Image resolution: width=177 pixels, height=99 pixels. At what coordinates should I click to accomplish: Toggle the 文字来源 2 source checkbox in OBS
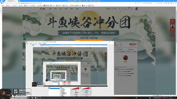click(61, 94)
